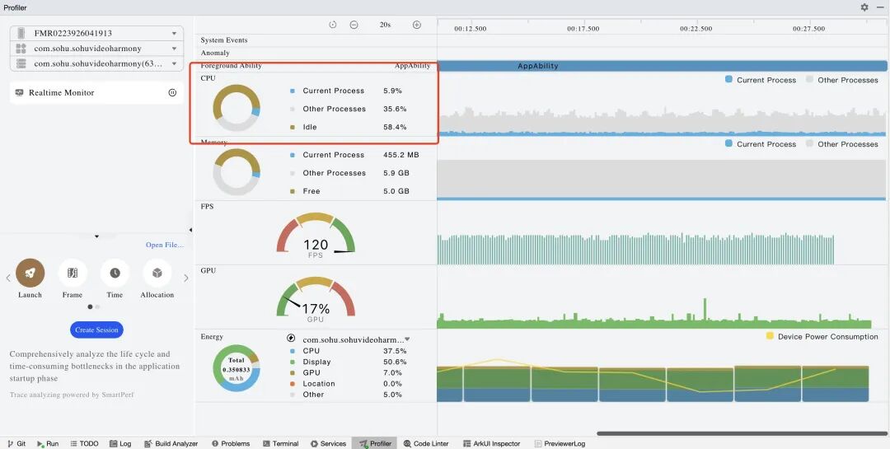Open the process dropdown com.sohu.sohuvideoharmony(63...

96,63
